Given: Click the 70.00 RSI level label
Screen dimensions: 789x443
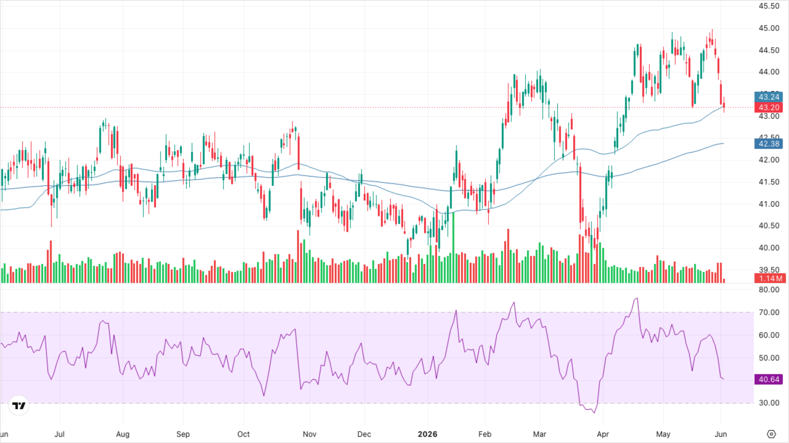Looking at the screenshot, I should click(x=769, y=312).
